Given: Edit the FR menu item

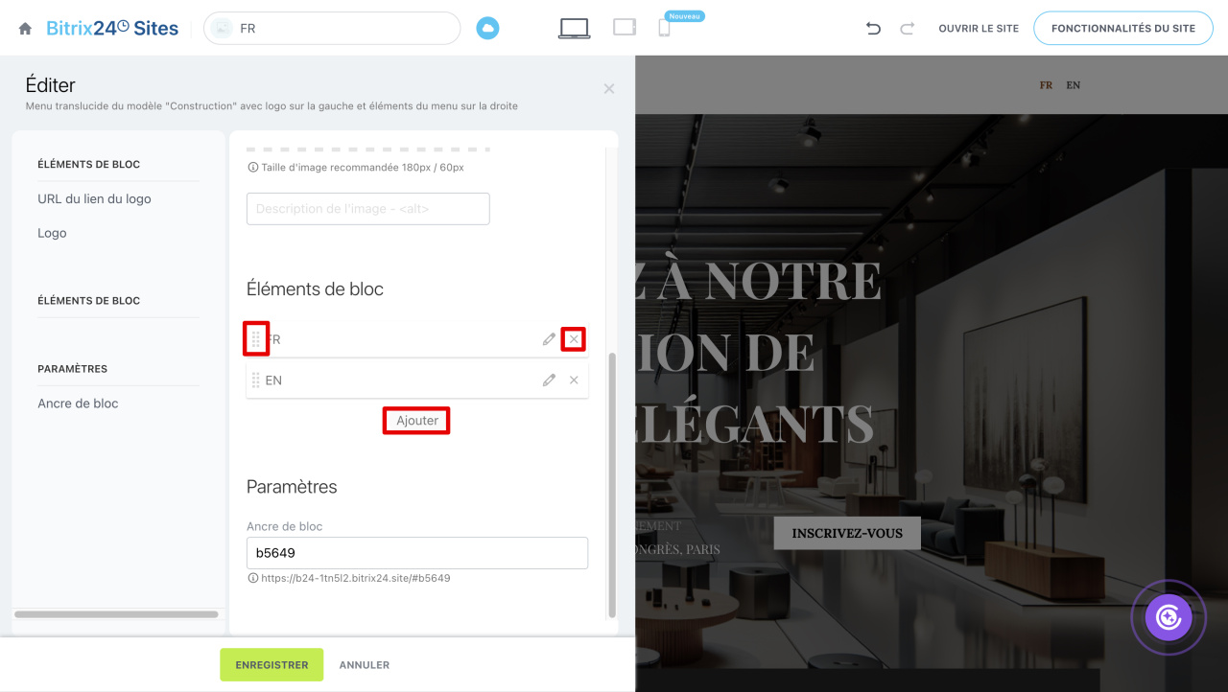Looking at the screenshot, I should 549,339.
